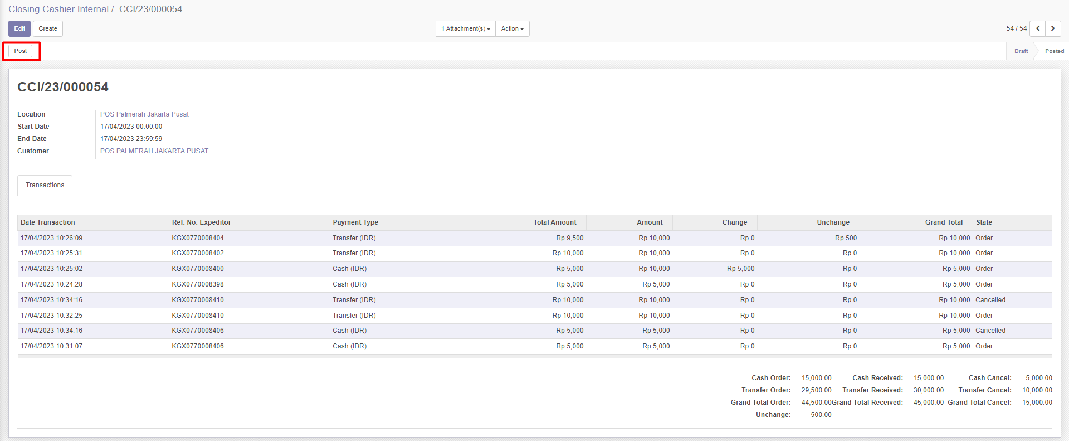1069x441 pixels.
Task: Open the row dated 17/04/2023 10:24:28
Action: click(535, 284)
